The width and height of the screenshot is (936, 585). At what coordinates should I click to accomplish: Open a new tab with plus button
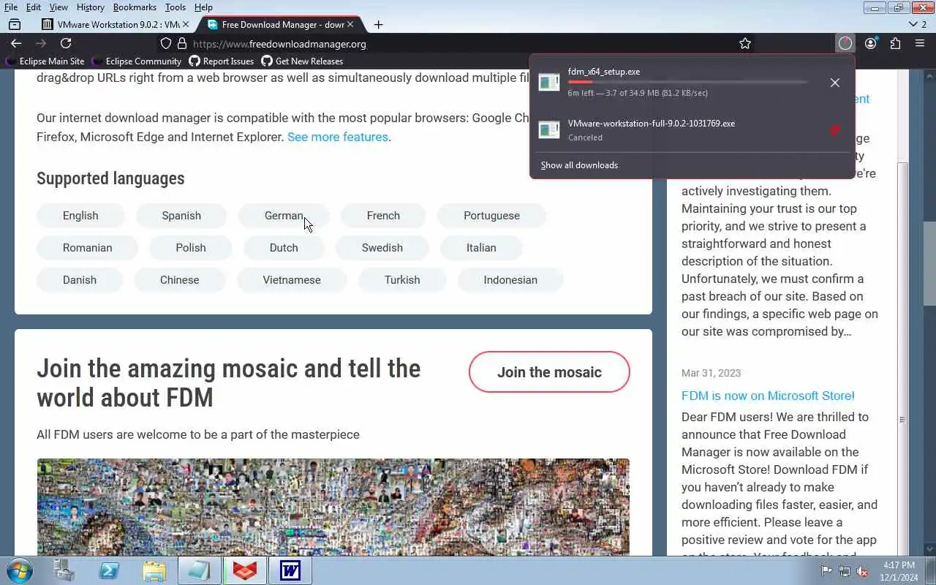[378, 24]
